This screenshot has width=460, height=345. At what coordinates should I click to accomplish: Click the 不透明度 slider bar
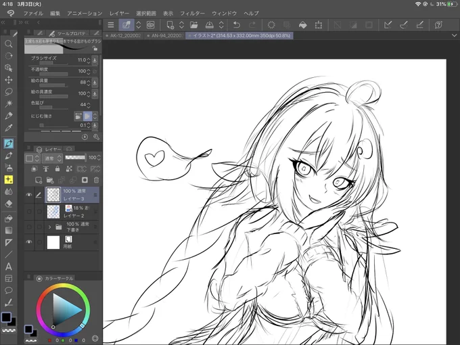click(53, 74)
